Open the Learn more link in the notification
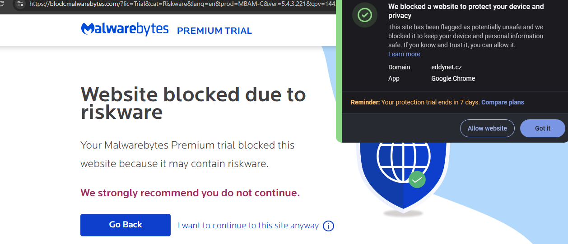The width and height of the screenshot is (568, 244). point(404,54)
